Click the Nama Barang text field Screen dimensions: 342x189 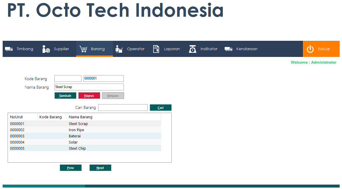point(89,87)
